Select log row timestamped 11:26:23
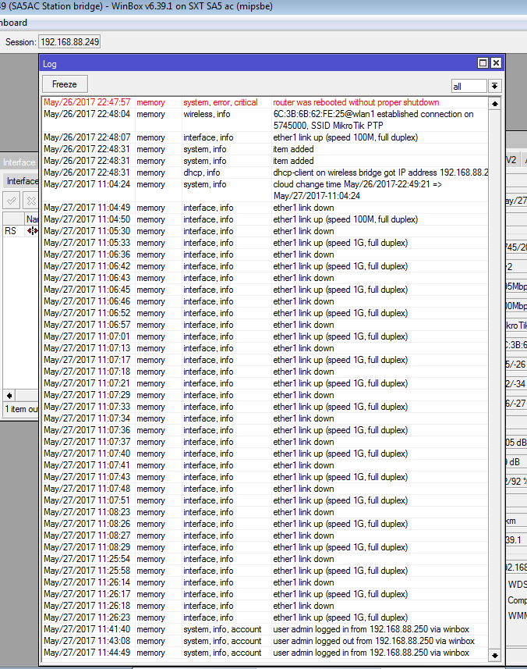 coord(265,617)
